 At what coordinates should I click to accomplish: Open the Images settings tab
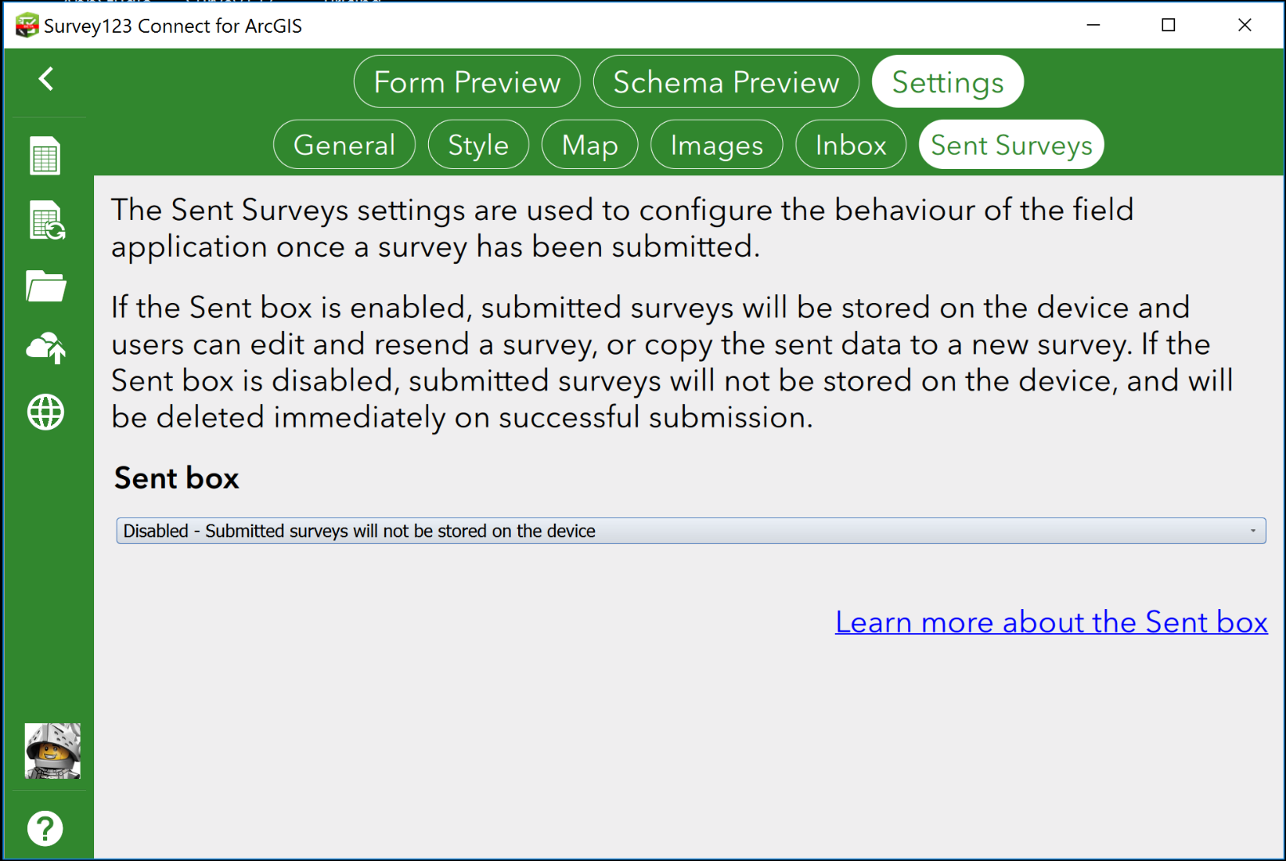click(717, 144)
